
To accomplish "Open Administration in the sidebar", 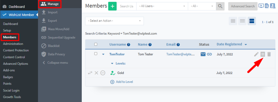I will 13,44.
